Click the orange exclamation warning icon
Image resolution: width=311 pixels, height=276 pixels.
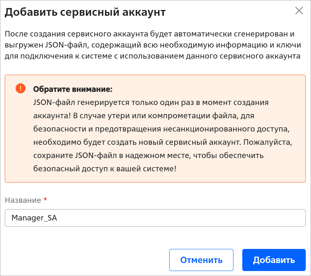point(20,88)
